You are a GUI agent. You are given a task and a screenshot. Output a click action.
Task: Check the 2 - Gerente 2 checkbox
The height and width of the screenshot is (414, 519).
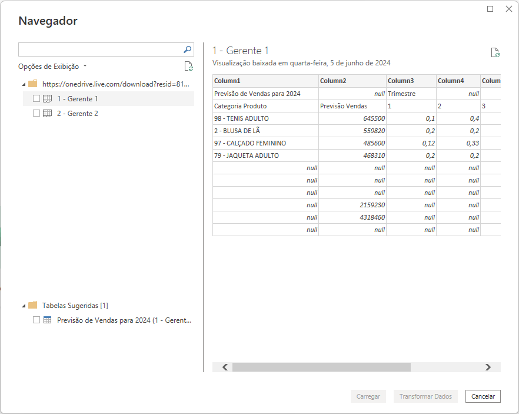coord(36,114)
